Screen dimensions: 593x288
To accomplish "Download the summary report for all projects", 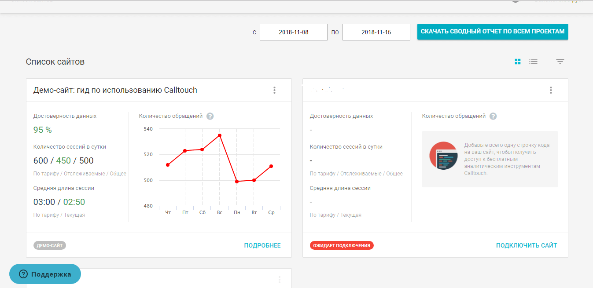I will click(493, 32).
